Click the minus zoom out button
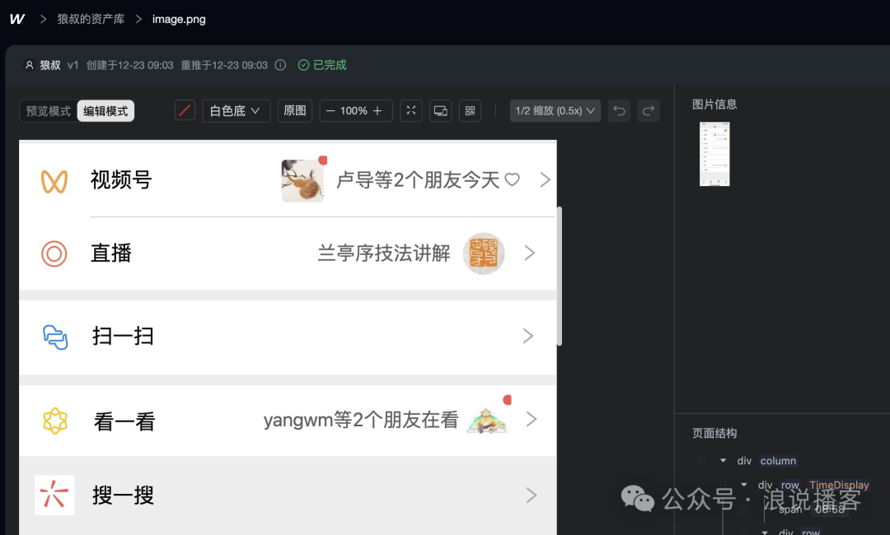 [330, 111]
